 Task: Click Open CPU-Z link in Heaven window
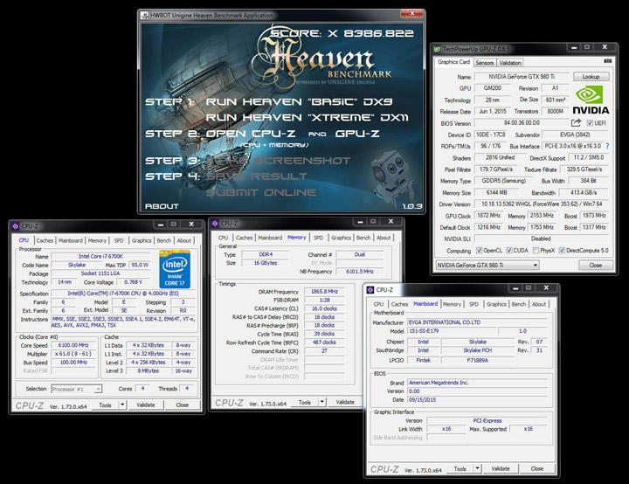[x=251, y=134]
